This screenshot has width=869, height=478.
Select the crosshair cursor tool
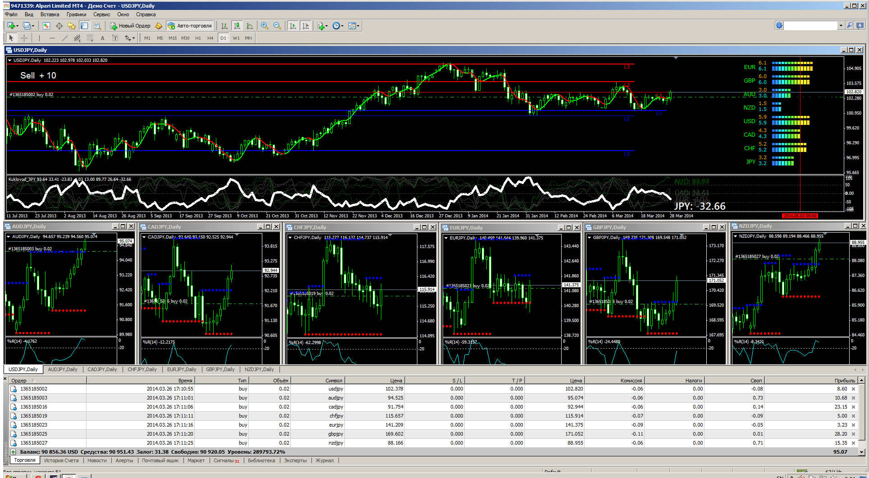[24, 38]
